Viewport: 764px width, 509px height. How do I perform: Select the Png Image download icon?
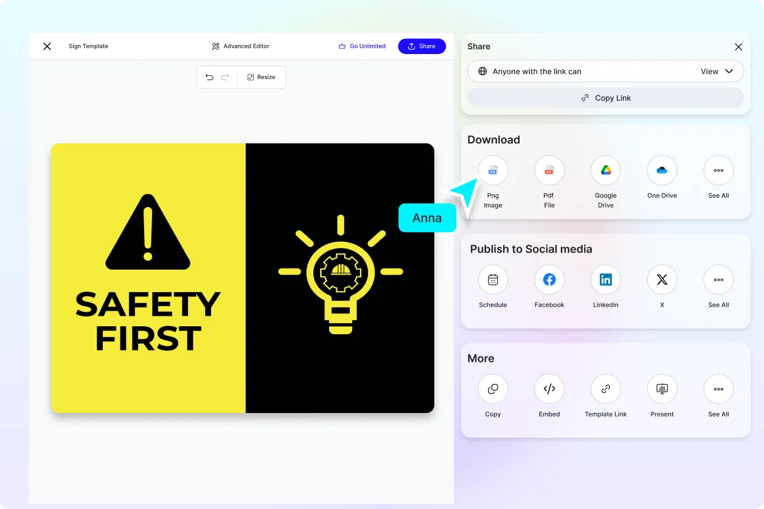pos(493,170)
